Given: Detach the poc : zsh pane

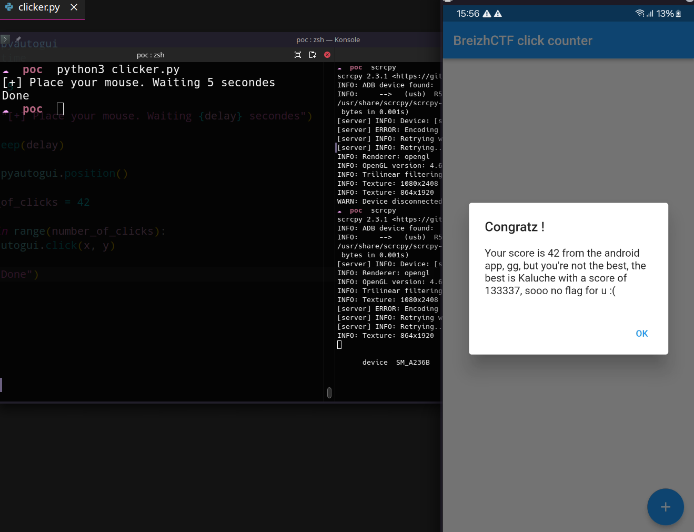Looking at the screenshot, I should [x=313, y=55].
